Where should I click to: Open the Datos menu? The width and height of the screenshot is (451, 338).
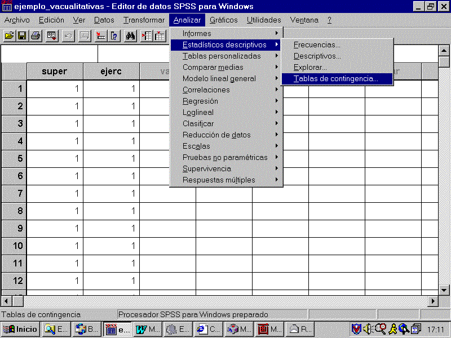click(104, 20)
